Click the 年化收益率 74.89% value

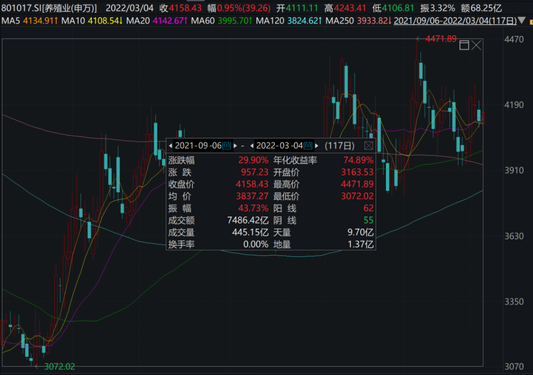click(358, 160)
